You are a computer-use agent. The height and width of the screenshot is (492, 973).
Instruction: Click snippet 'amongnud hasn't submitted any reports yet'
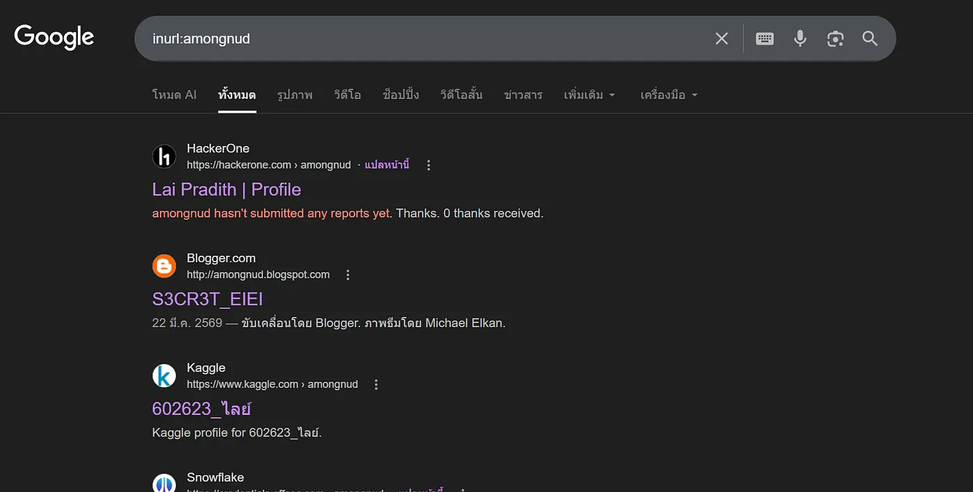click(271, 213)
